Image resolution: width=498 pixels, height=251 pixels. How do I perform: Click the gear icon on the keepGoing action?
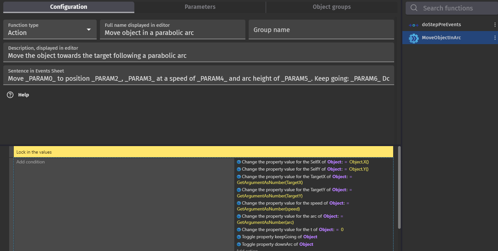[x=239, y=237]
